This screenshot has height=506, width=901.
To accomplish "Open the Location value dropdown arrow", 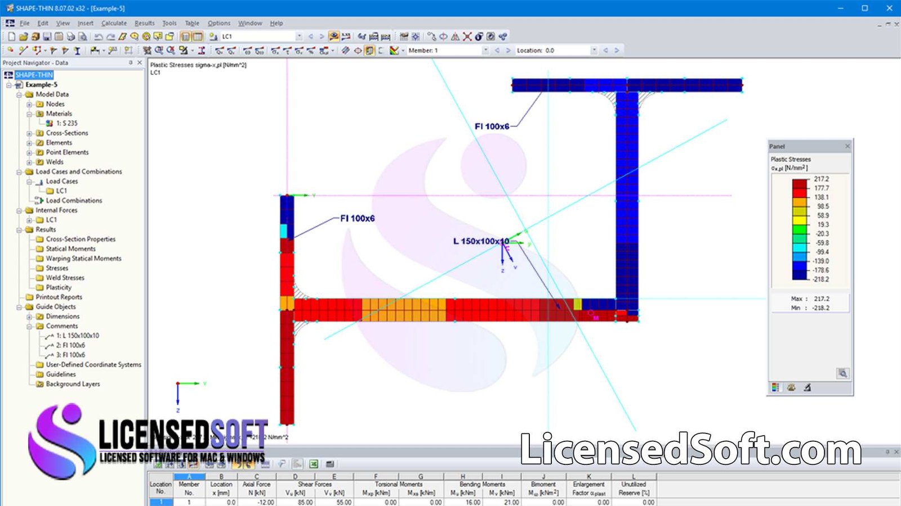I will pos(594,51).
